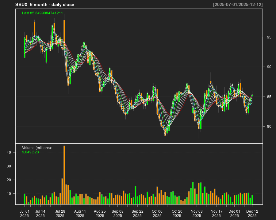Screen dimensions: 276x220
Task: Select the Oct 06 2025 date marker
Action: coord(157,213)
